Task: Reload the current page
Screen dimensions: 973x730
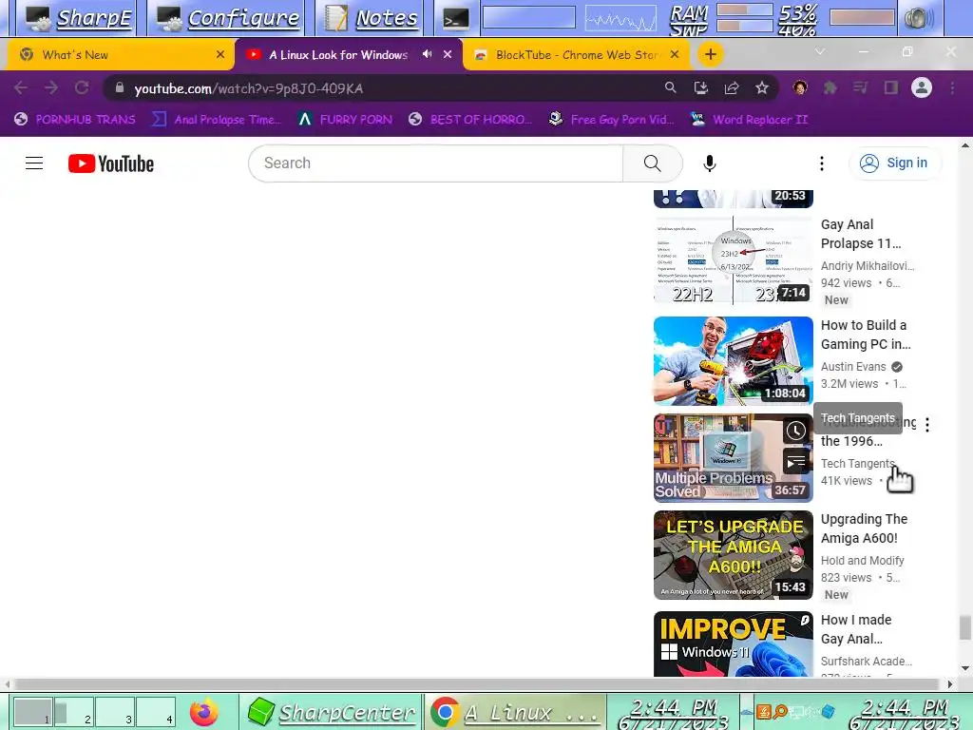Action: point(82,88)
